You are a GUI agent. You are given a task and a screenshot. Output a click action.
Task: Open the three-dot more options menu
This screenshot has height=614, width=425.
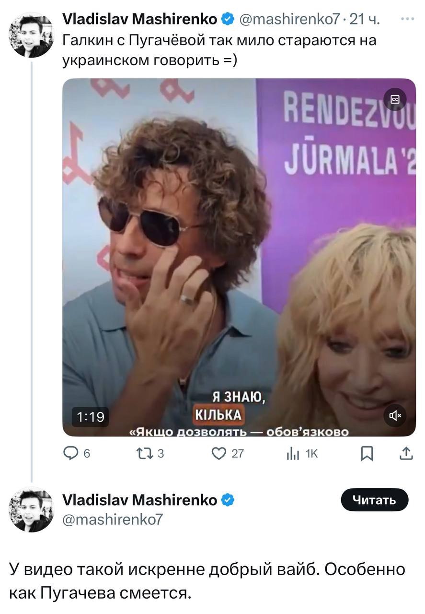coord(407,19)
